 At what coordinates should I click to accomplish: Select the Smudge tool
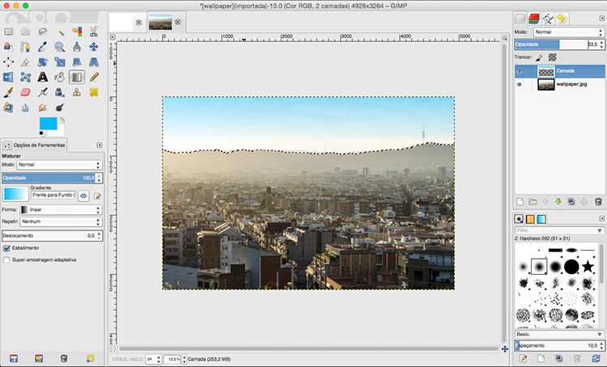point(43,108)
